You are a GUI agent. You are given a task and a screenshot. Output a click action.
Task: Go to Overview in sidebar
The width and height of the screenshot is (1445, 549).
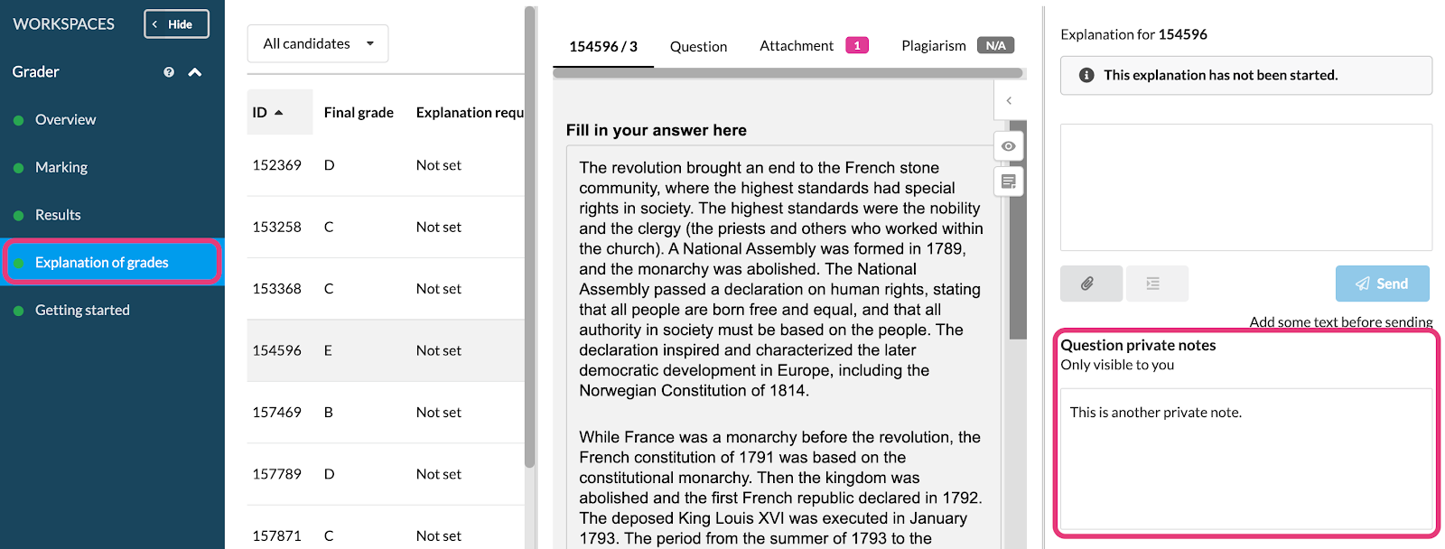tap(65, 120)
